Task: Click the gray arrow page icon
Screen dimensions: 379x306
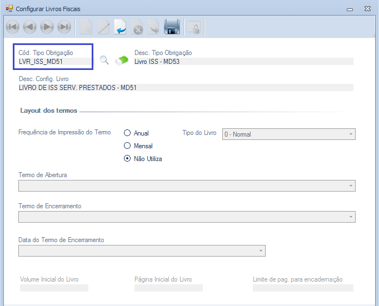Action: (153, 27)
